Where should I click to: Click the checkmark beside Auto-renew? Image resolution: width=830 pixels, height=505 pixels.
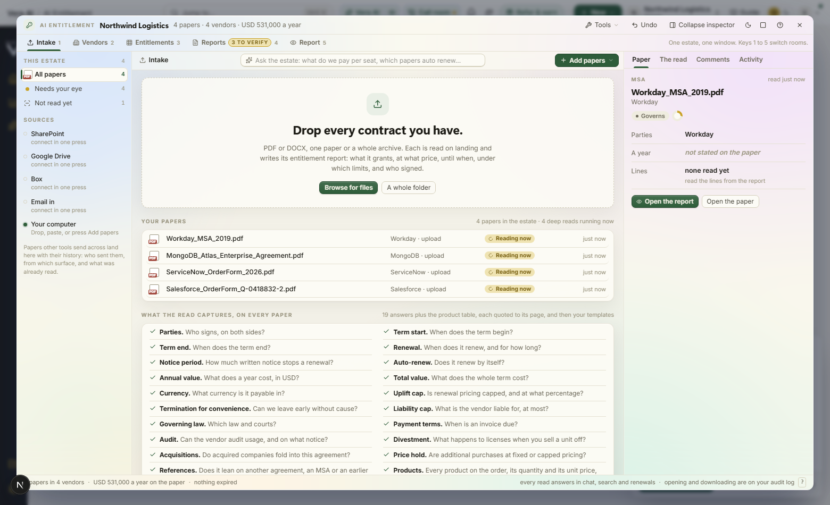pos(387,362)
